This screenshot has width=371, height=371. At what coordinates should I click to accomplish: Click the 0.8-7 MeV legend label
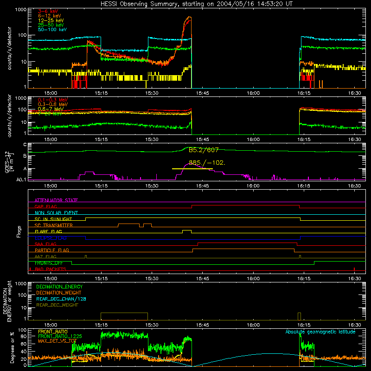coord(51,109)
